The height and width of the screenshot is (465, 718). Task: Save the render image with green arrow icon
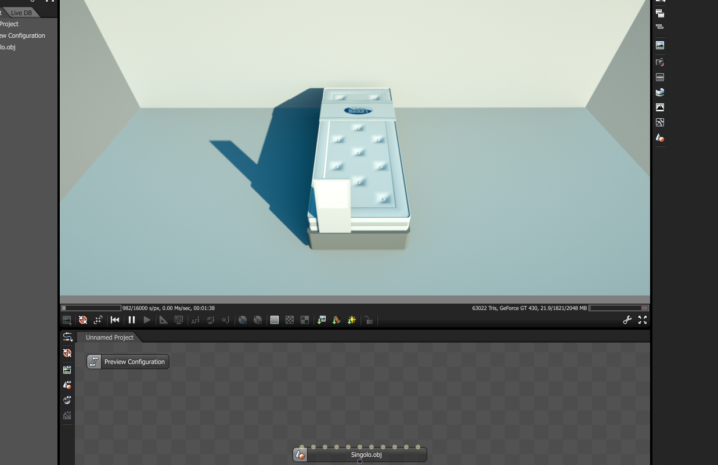(321, 320)
